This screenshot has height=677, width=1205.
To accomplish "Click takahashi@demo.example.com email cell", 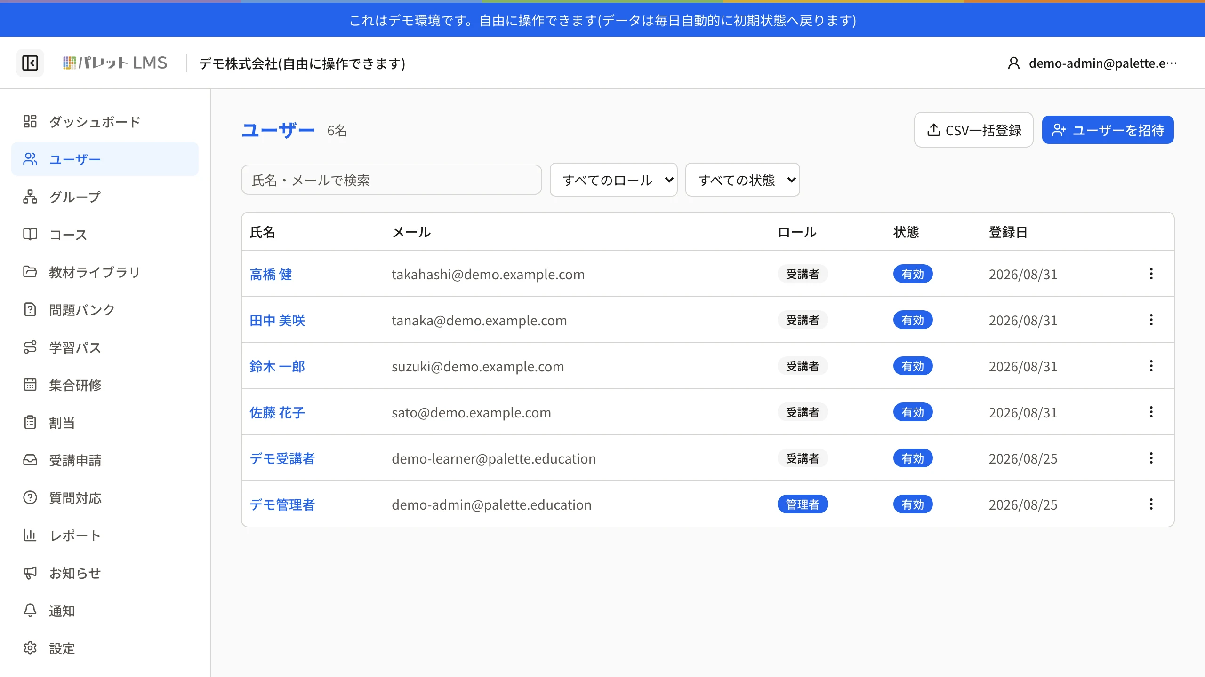I will pyautogui.click(x=488, y=274).
